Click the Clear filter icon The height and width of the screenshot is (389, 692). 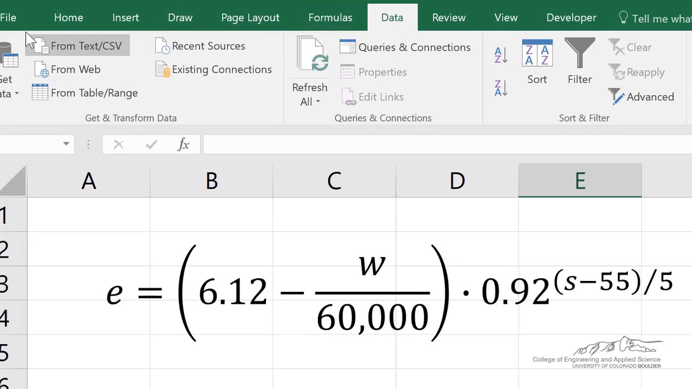(x=616, y=48)
